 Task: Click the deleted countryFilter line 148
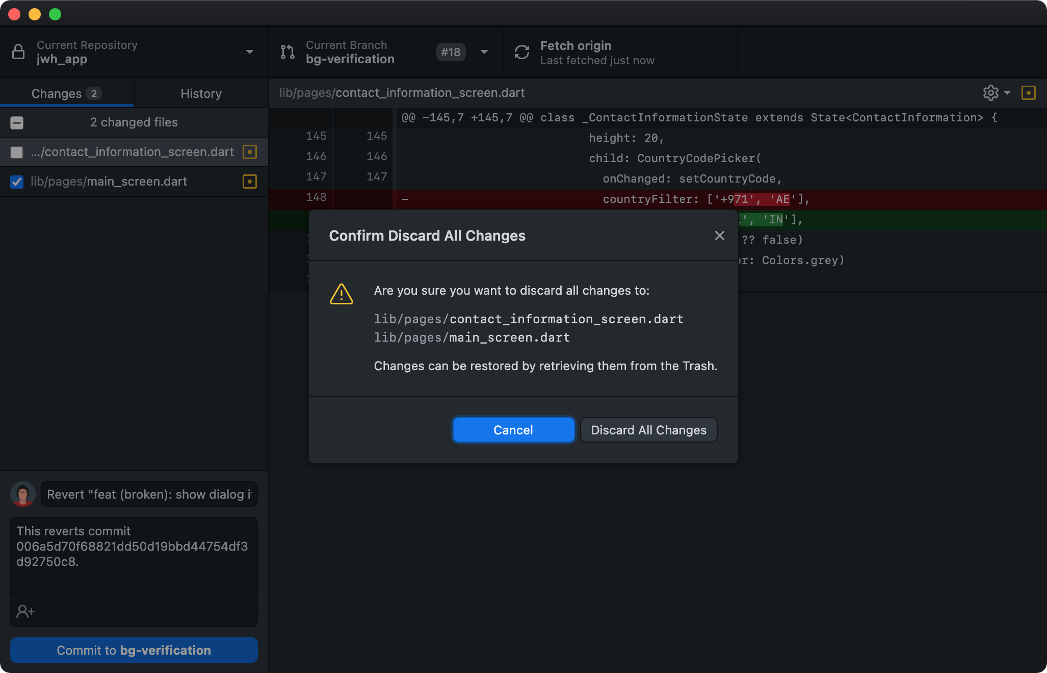658,199
